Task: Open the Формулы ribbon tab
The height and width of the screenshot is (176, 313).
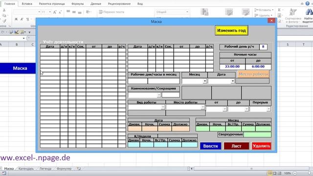Action: (77, 4)
